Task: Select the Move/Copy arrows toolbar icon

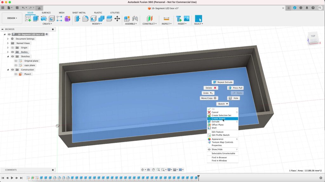Action: (x=117, y=19)
